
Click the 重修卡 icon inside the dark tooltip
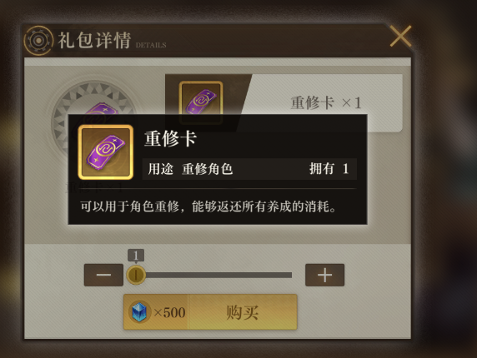106,152
